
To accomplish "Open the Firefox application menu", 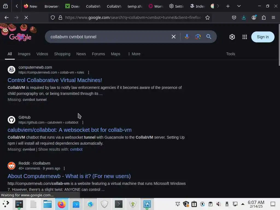I will click(x=273, y=17).
